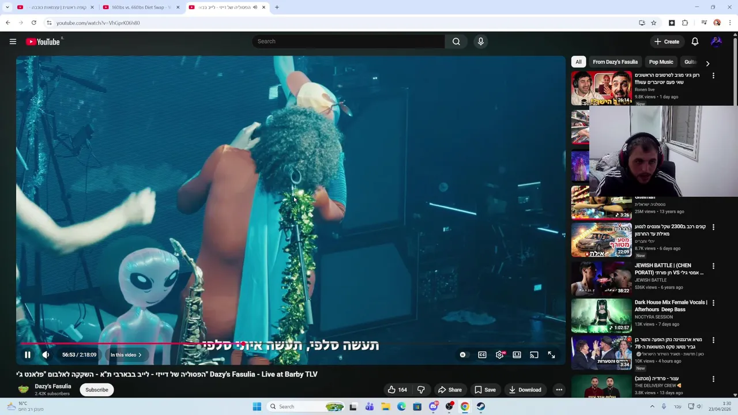
Task: Select the Pop Music chip
Action: point(661,62)
